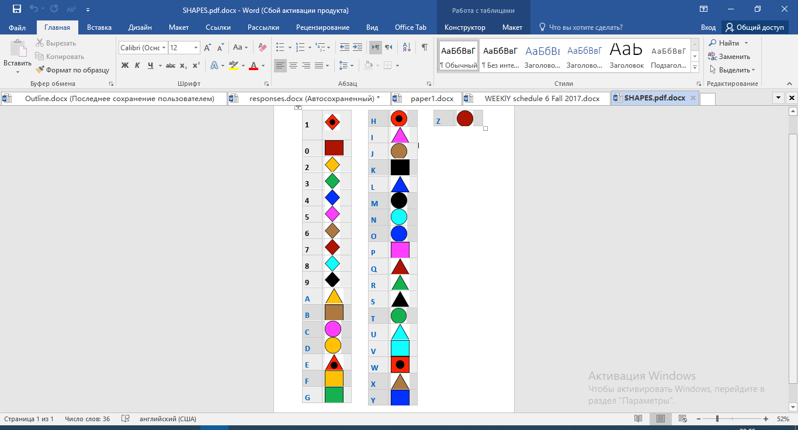
Task: Open the References (Ссылки) ribbon tab
Action: pyautogui.click(x=218, y=27)
